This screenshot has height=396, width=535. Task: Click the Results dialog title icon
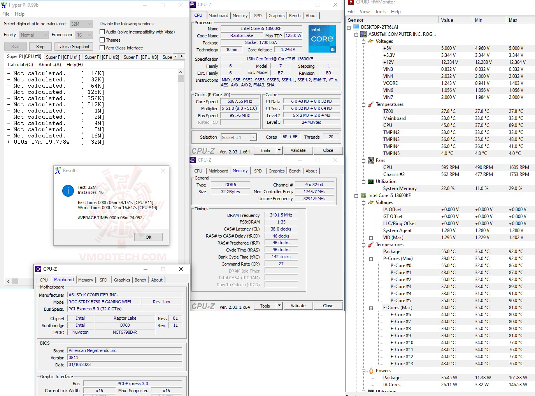[x=58, y=170]
